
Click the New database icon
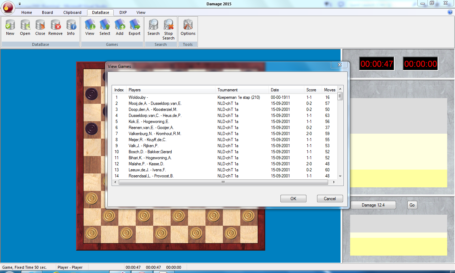[x=10, y=27]
